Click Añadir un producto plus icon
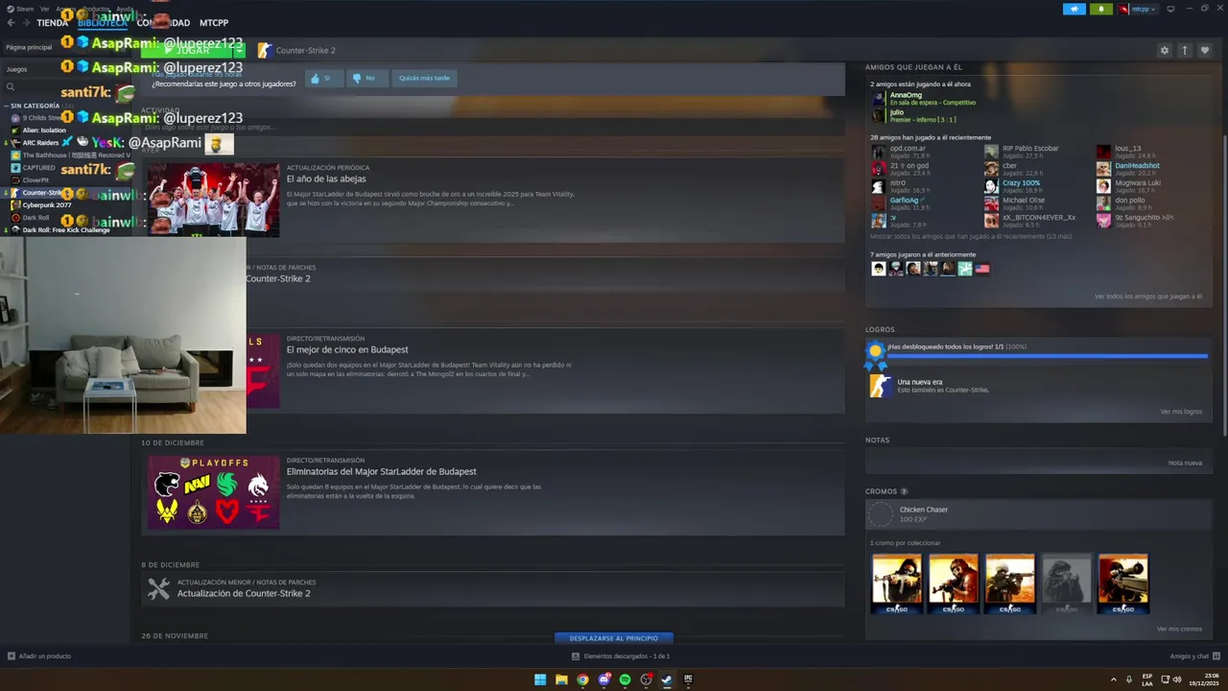 coord(12,656)
